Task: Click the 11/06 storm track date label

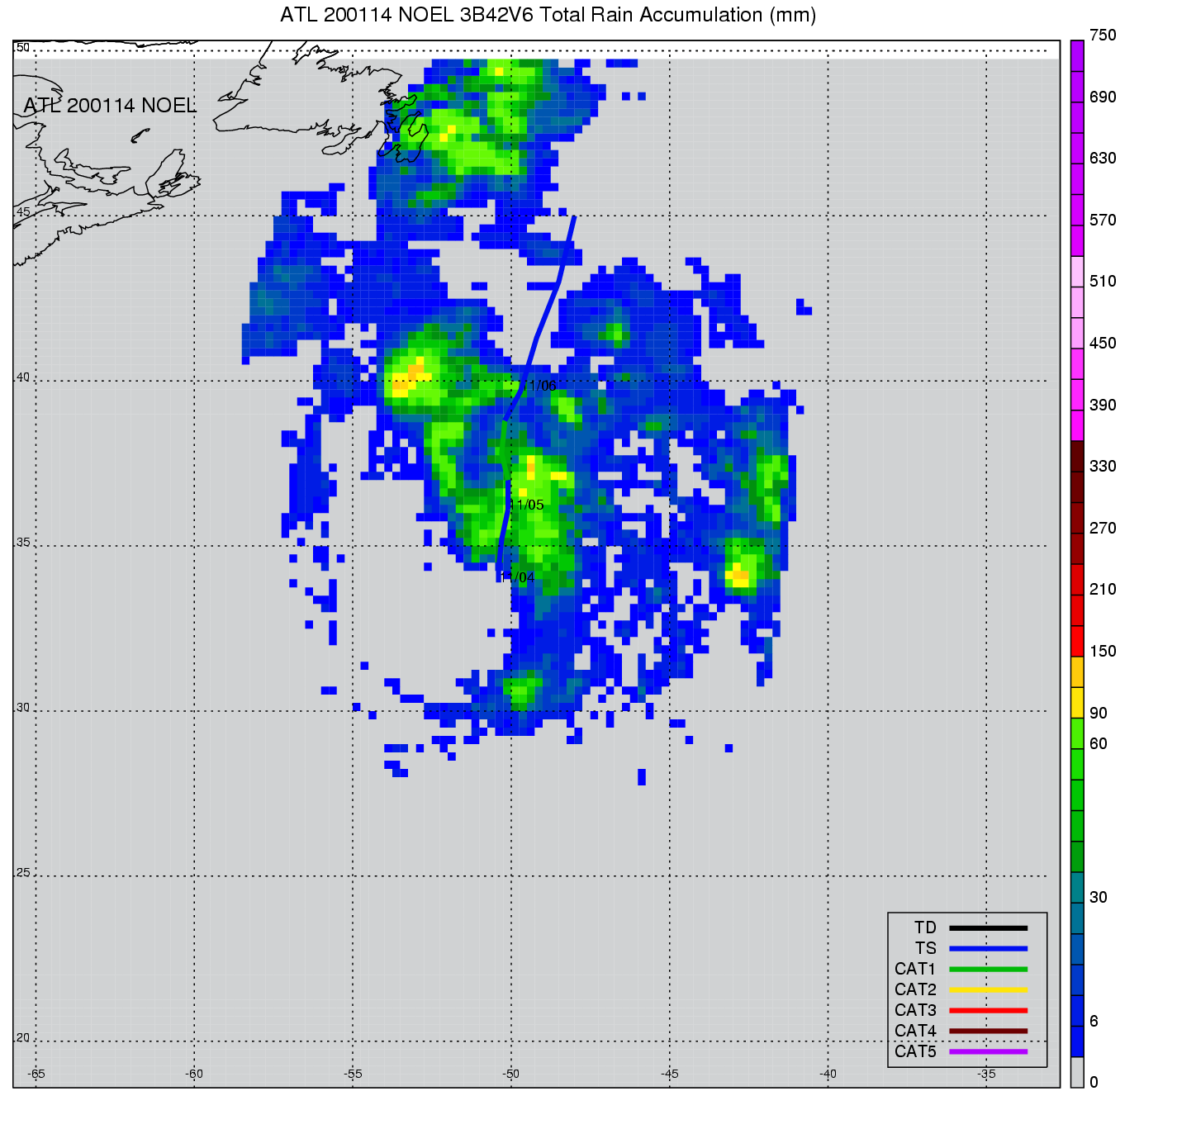Action: point(540,386)
